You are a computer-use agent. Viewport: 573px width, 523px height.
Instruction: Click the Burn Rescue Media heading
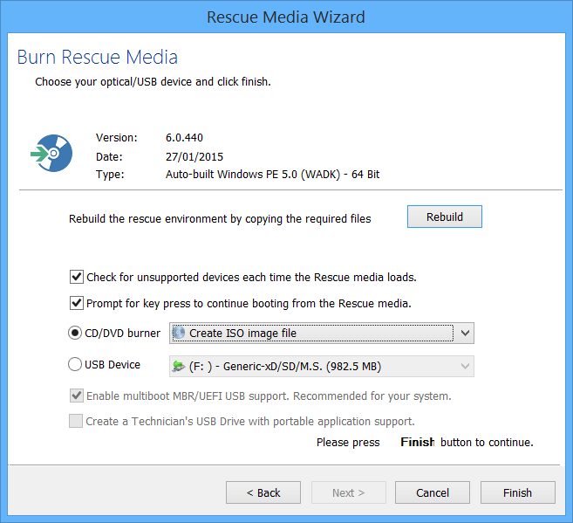pyautogui.click(x=98, y=58)
